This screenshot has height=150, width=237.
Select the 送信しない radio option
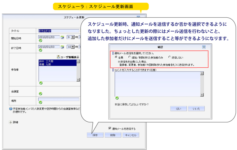click(x=169, y=57)
